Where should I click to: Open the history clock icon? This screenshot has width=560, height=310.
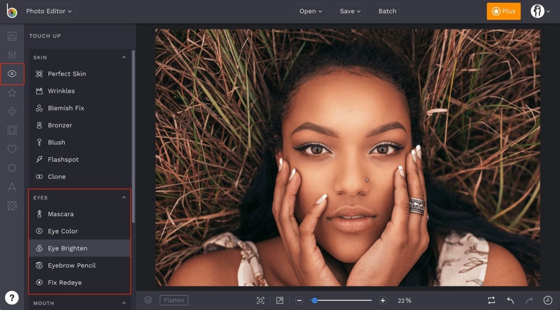pos(548,300)
